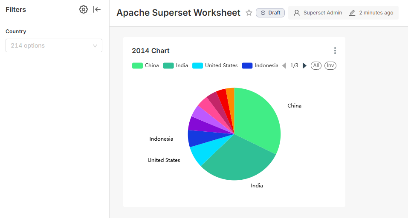Click the China pie label

tap(294, 106)
